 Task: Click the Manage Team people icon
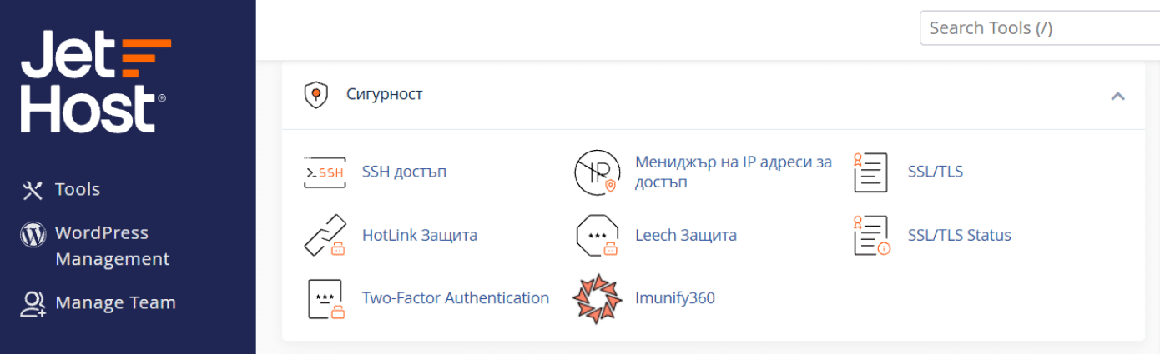pos(33,303)
